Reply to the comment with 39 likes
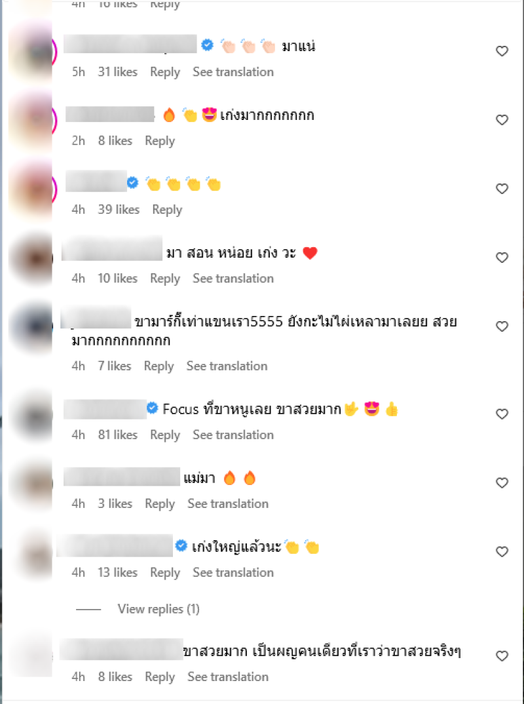 pos(167,210)
